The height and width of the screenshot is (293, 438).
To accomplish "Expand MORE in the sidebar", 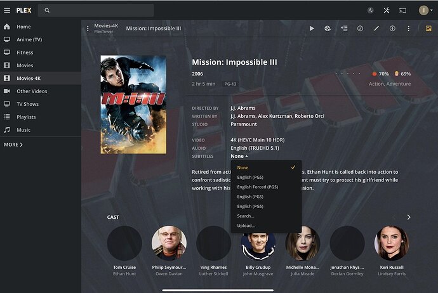I will [x=13, y=145].
